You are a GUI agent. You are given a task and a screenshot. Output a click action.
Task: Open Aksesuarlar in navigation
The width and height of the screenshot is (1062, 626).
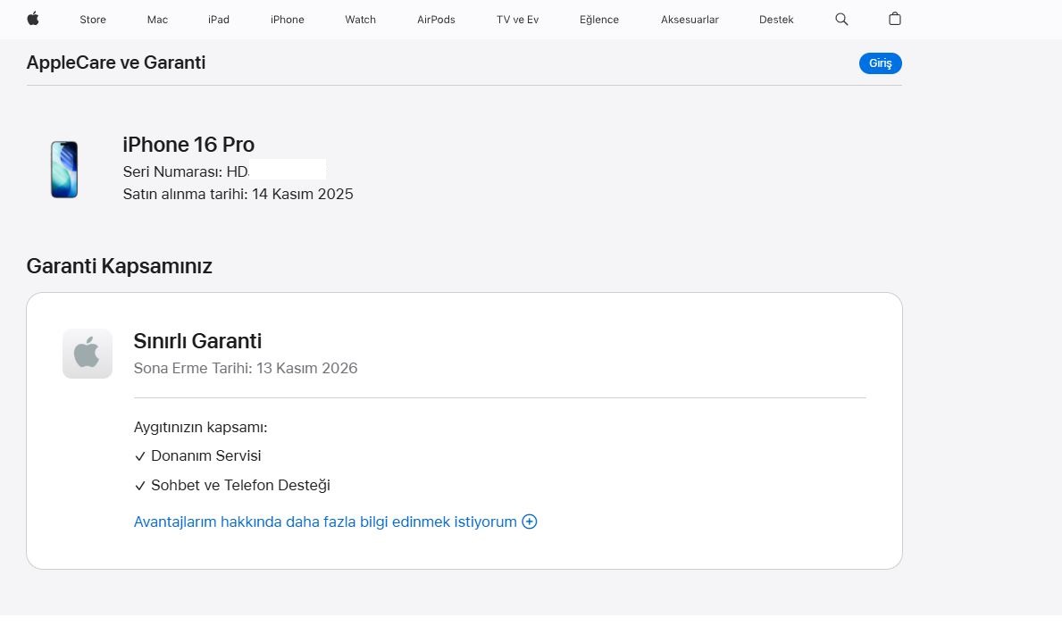(x=690, y=20)
